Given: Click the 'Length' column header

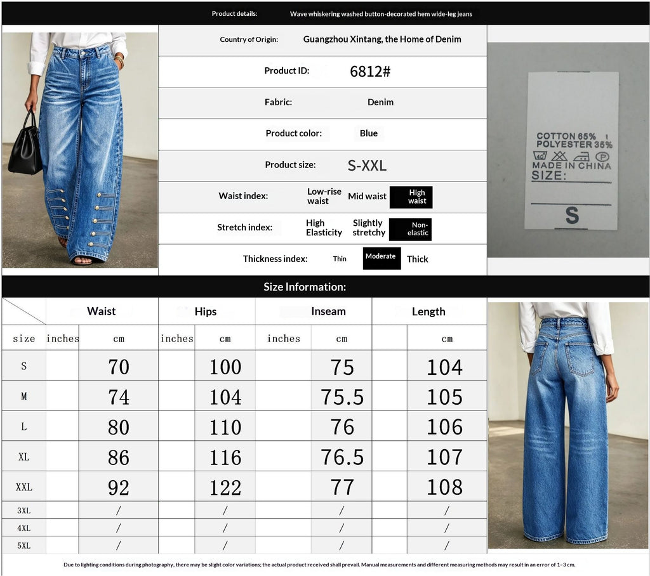Looking at the screenshot, I should 428,311.
